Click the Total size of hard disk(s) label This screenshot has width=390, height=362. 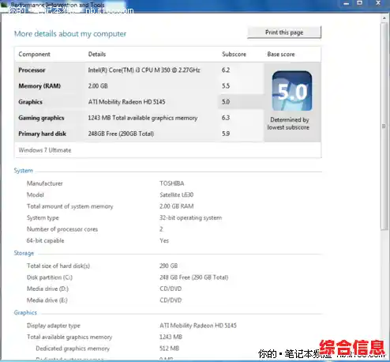point(58,266)
